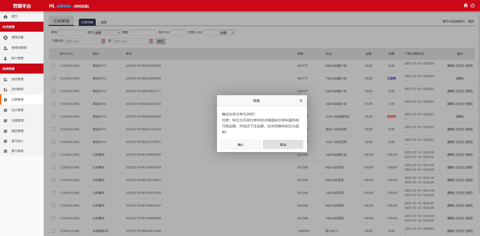Select 游戏赔率 odds management in sidebar

17,89
